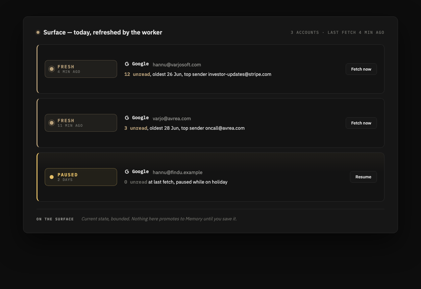Screen dimensions: 421x289
Task: Select the Fresh 11 min ago badge
Action: 81,123
